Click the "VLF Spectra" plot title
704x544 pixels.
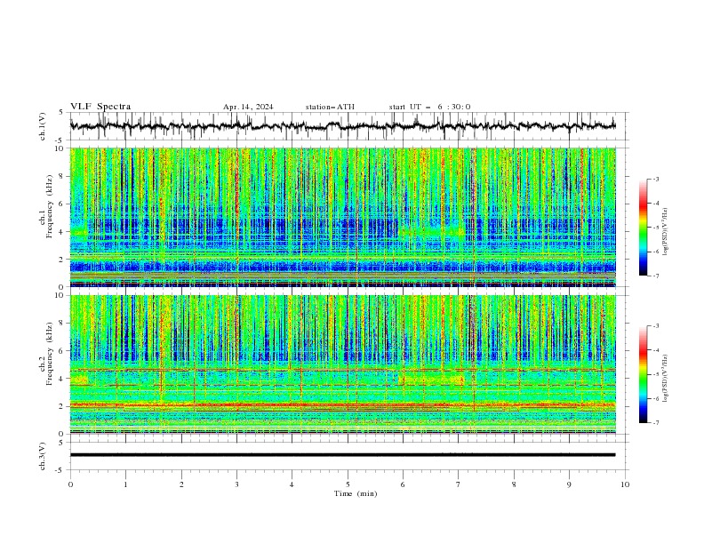pyautogui.click(x=100, y=107)
